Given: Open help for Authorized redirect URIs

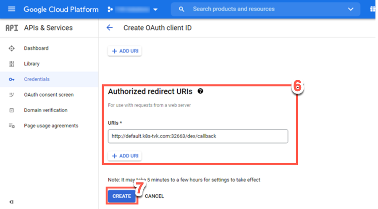Looking at the screenshot, I should 200,91.
